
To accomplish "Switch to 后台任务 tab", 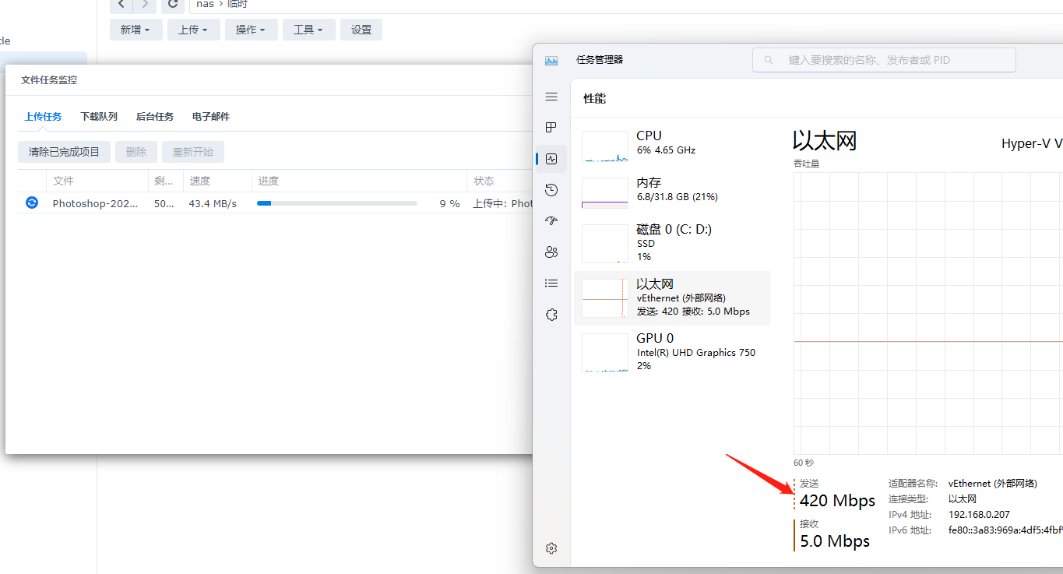I will pos(155,117).
